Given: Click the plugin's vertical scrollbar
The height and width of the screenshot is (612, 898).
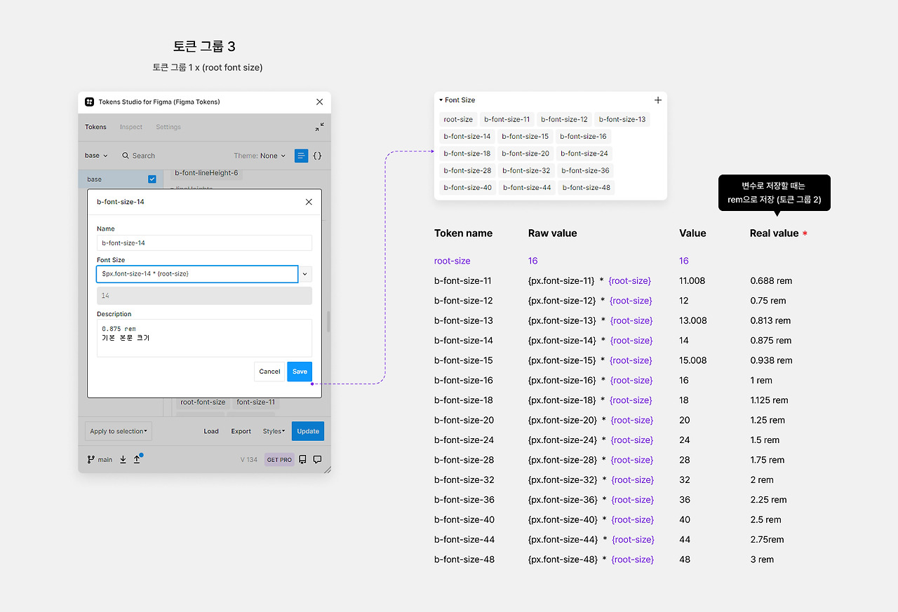Looking at the screenshot, I should point(328,322).
